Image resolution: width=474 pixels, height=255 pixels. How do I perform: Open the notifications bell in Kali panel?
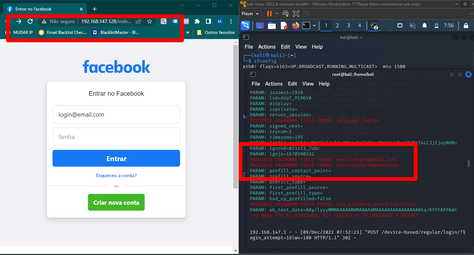(x=425, y=25)
